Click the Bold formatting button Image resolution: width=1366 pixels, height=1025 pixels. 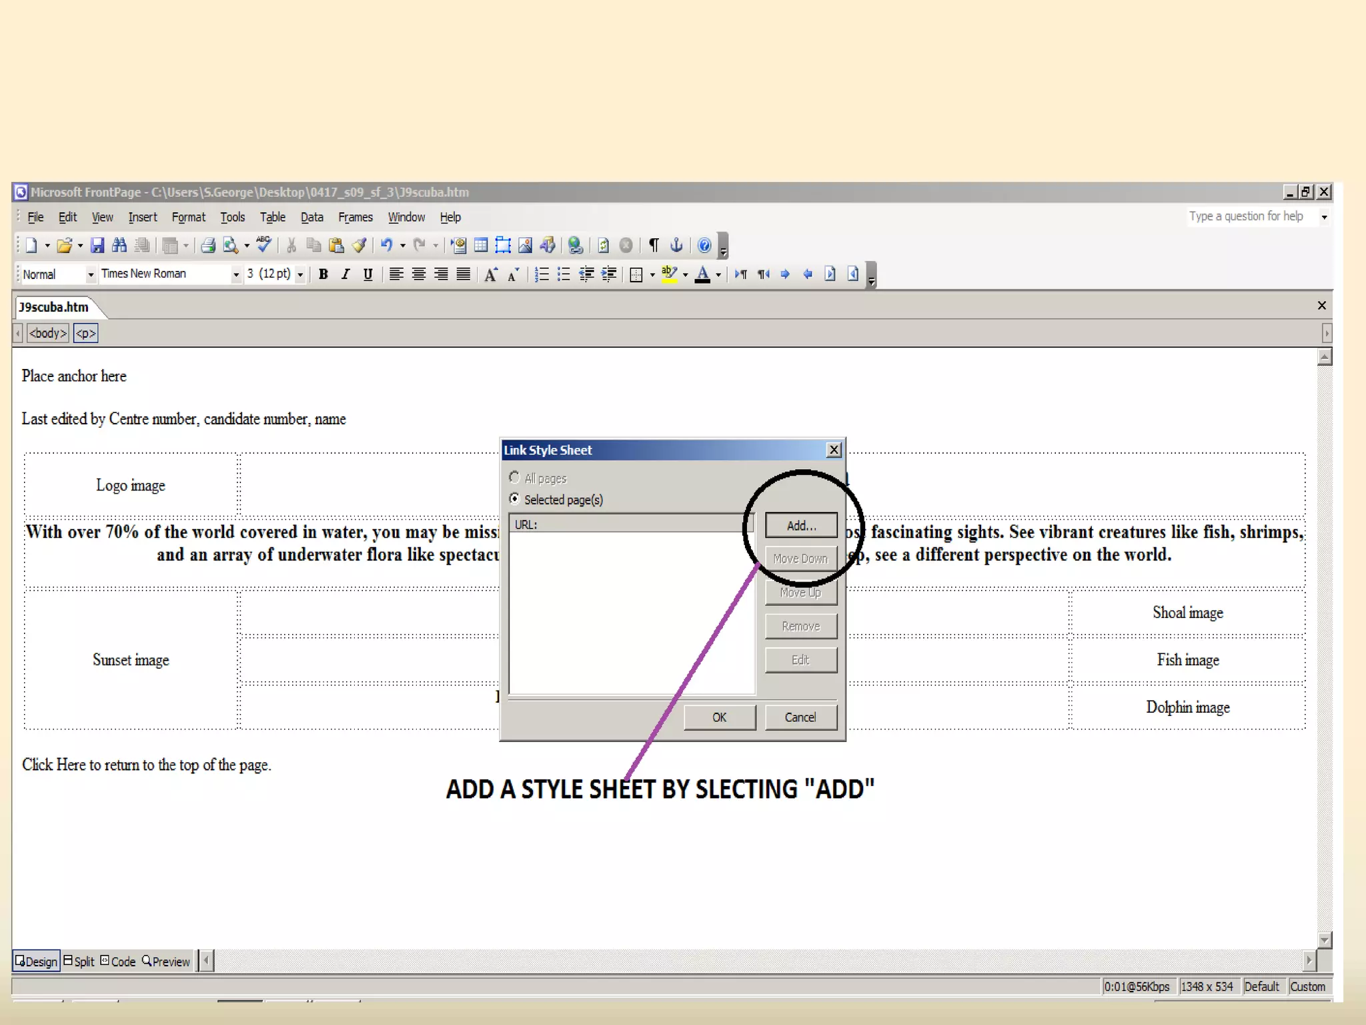(323, 274)
